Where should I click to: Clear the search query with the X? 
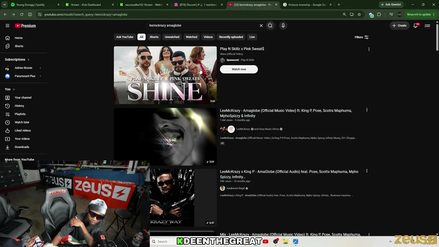[x=261, y=25]
